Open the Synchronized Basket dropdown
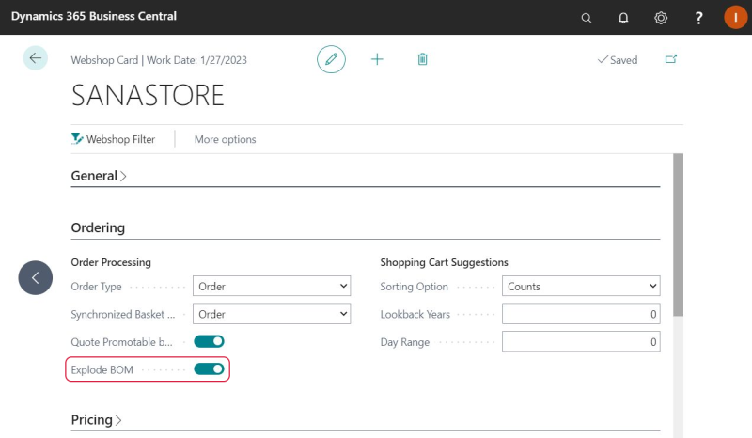This screenshot has height=438, width=752. (272, 314)
